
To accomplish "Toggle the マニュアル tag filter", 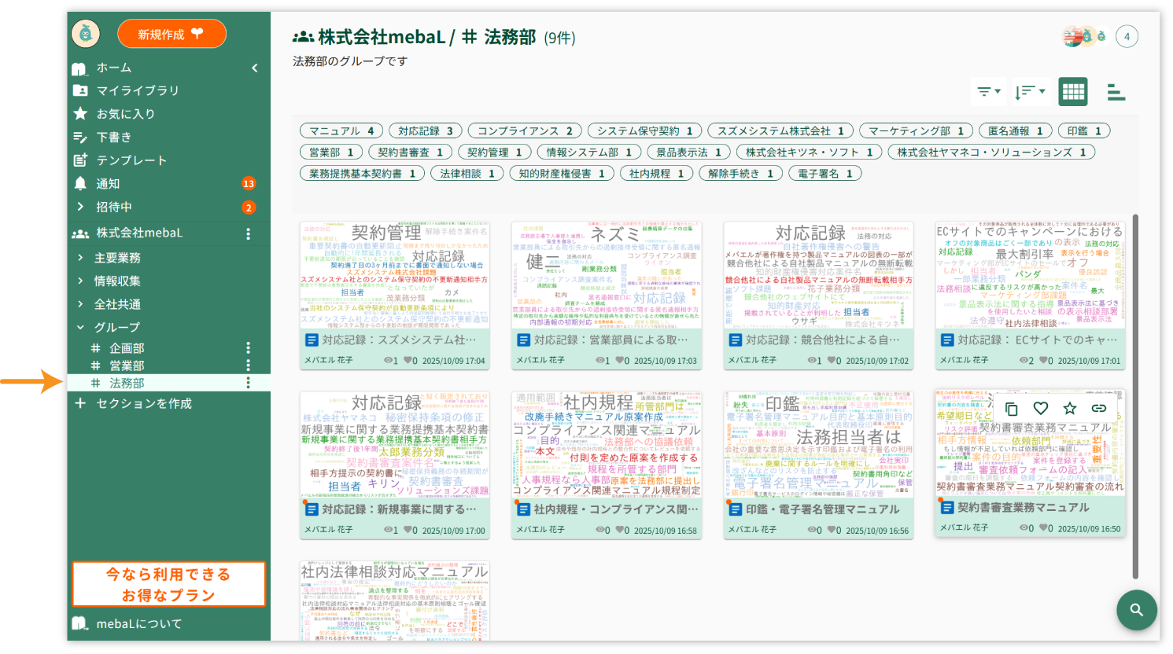I will (341, 131).
